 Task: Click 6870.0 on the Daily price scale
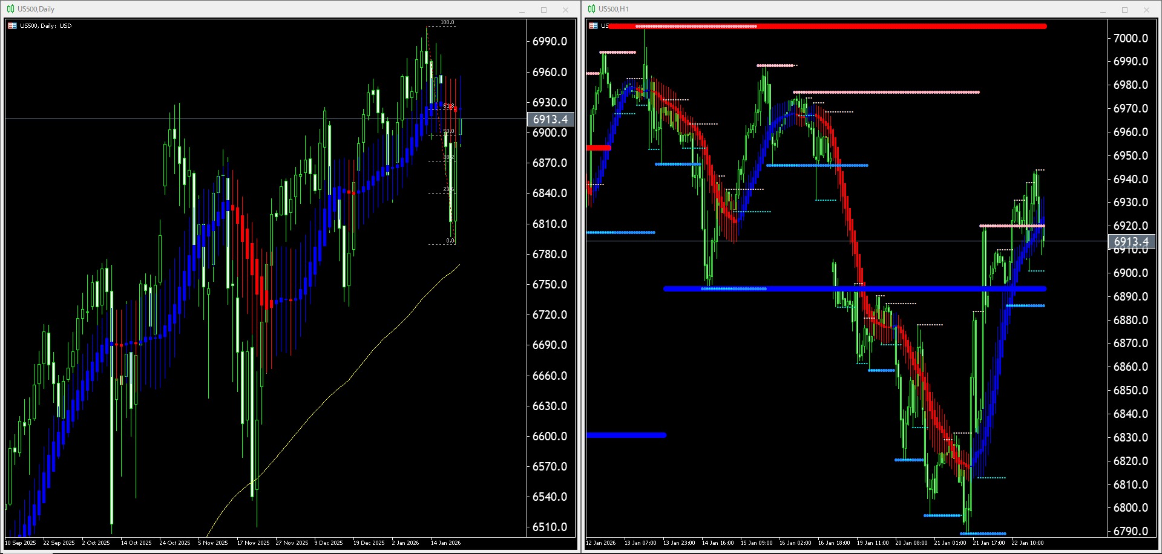[550, 163]
